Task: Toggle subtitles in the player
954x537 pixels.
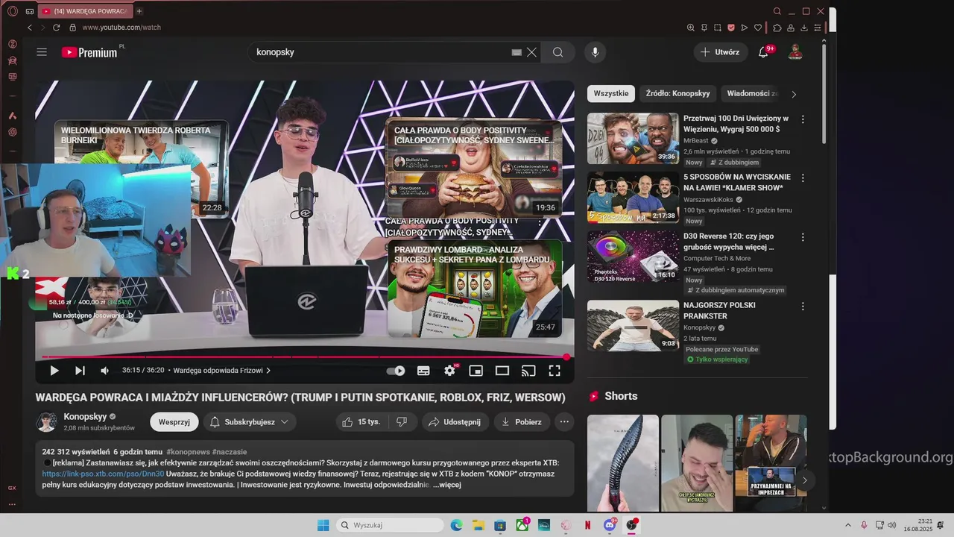Action: point(423,371)
